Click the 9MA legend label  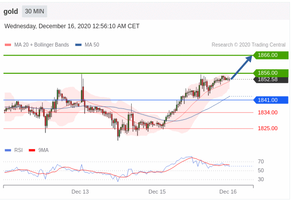(x=44, y=150)
